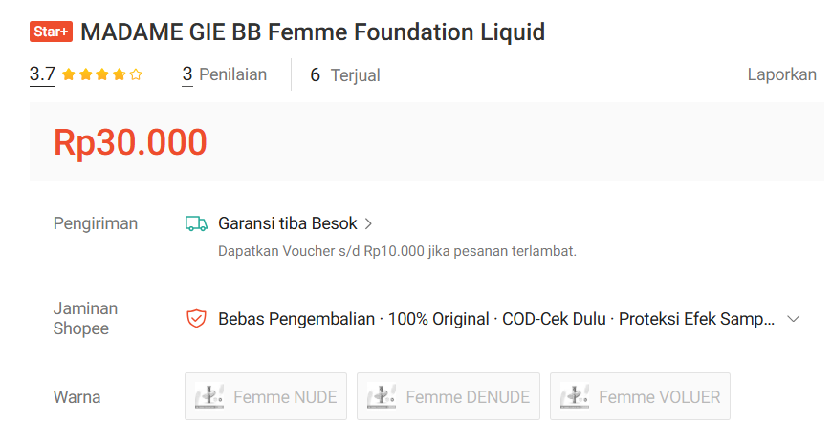Click the Garansi tiba Besok text
832x444 pixels.
(x=287, y=223)
